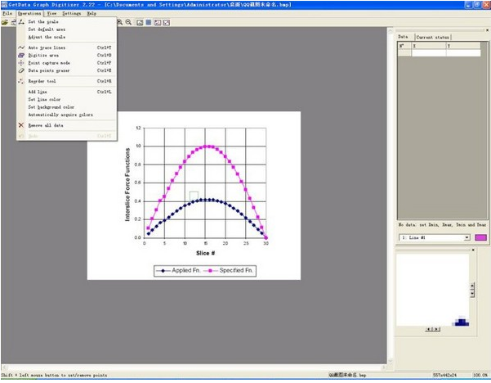
Task: Click Remove all data with red X
Action: point(45,125)
